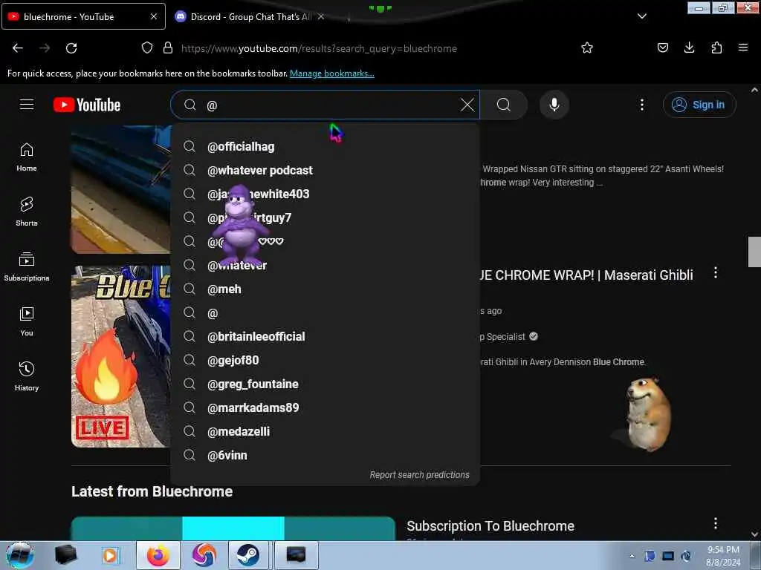The image size is (761, 570).
Task: Select the @gejof80 suggestion
Action: point(326,360)
